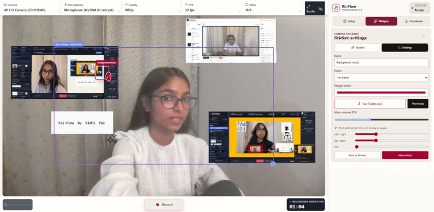Adjust the Left / right slider
This screenshot has height=212, width=434.
pos(391,134)
